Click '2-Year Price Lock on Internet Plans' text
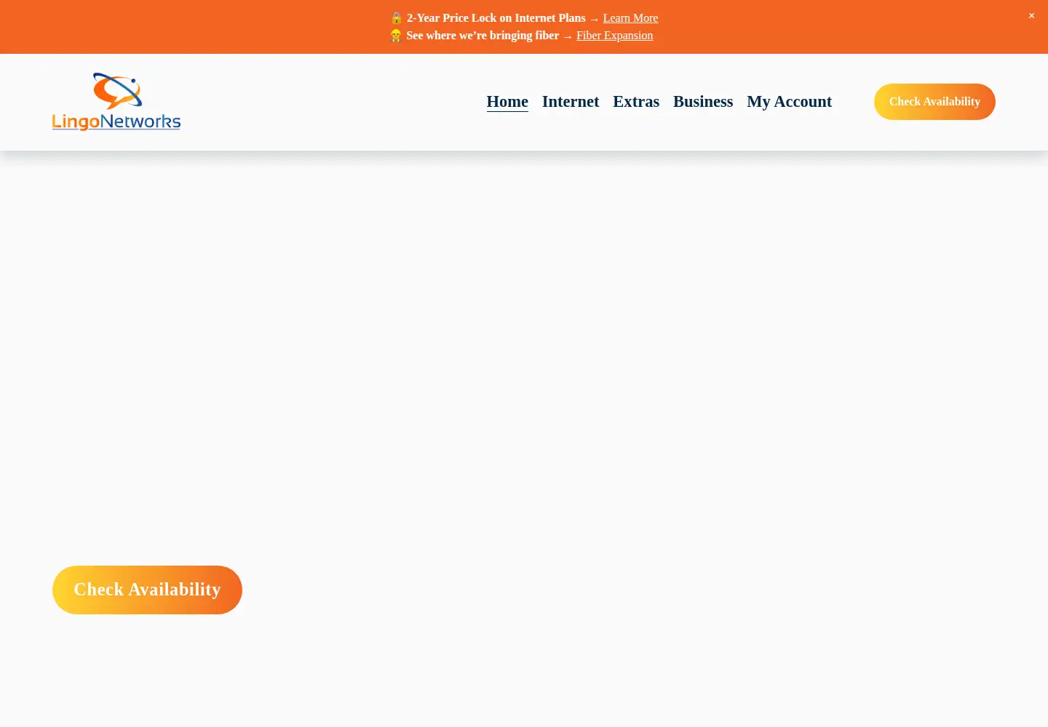Viewport: 1048px width, 727px height. click(x=496, y=18)
